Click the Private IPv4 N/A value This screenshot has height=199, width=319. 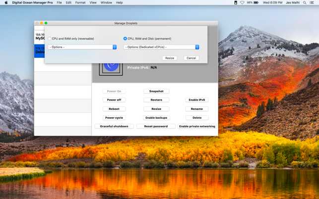coord(154,68)
